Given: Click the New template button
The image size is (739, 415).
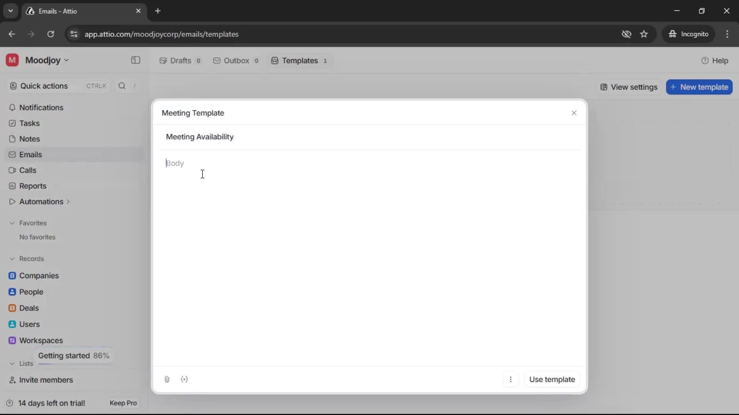Looking at the screenshot, I should click(x=699, y=87).
